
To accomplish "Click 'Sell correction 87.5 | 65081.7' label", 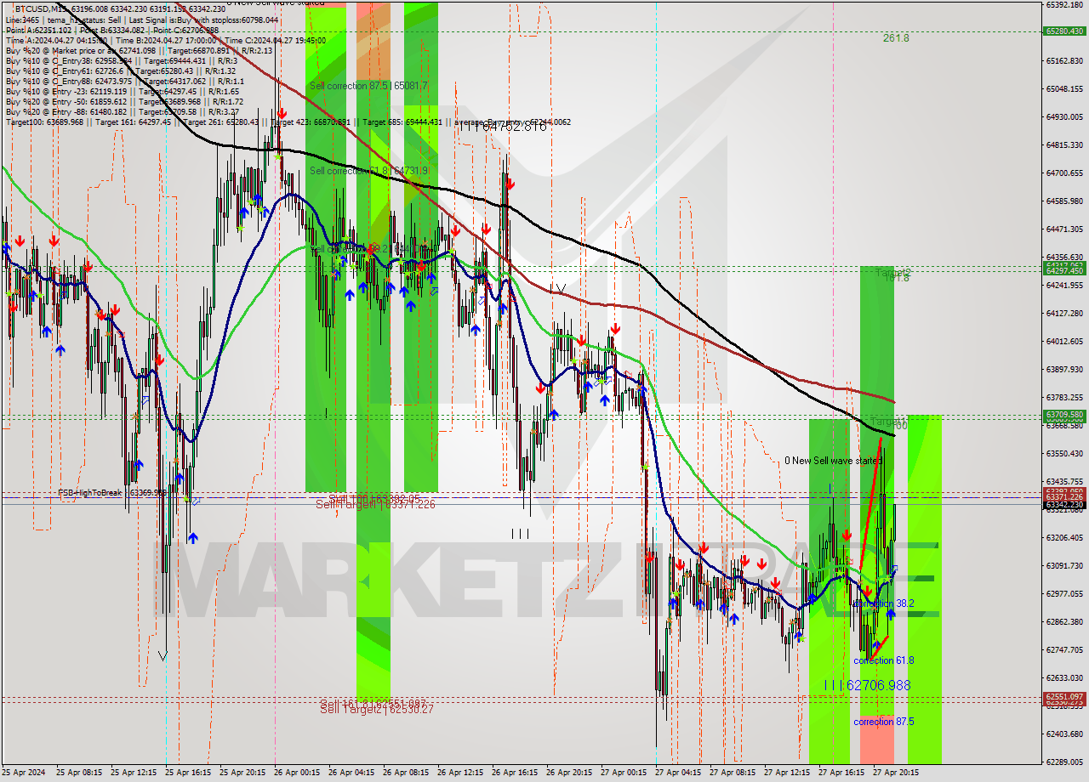I will click(368, 86).
